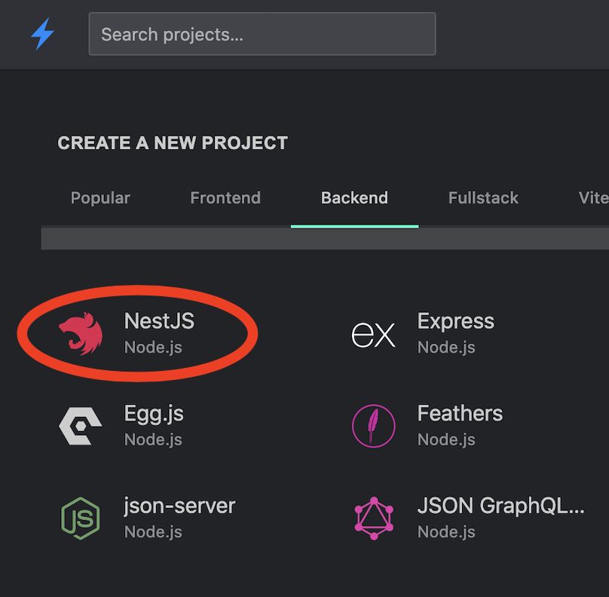Click the Express 'ex' logo icon
Viewport: 609px width, 597px height.
coord(373,335)
